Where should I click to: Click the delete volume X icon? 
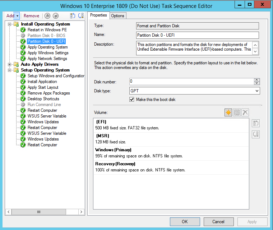point(245,112)
